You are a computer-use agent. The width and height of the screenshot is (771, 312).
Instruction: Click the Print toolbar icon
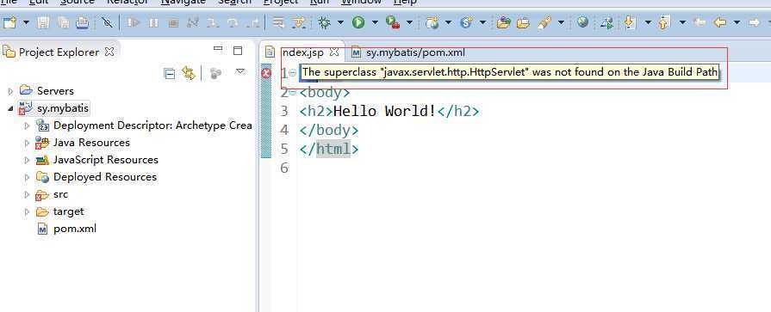click(83, 22)
